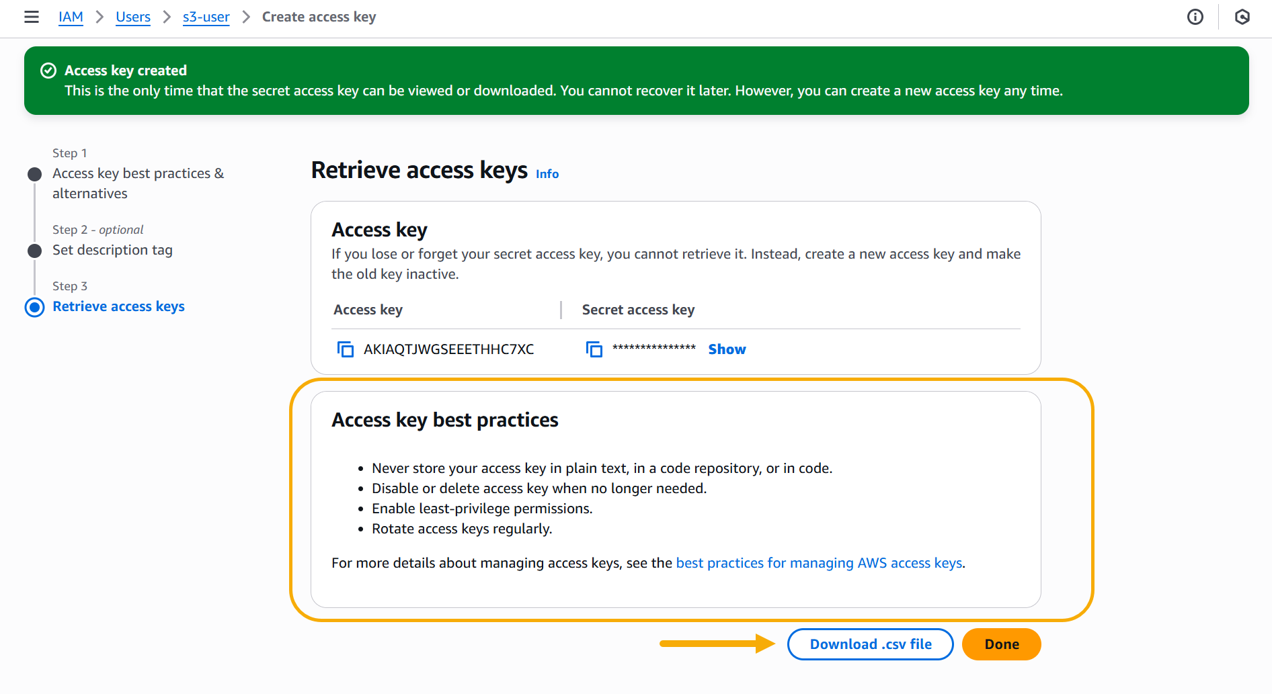Click the success checkmark icon in banner
This screenshot has width=1272, height=694.
(x=48, y=71)
